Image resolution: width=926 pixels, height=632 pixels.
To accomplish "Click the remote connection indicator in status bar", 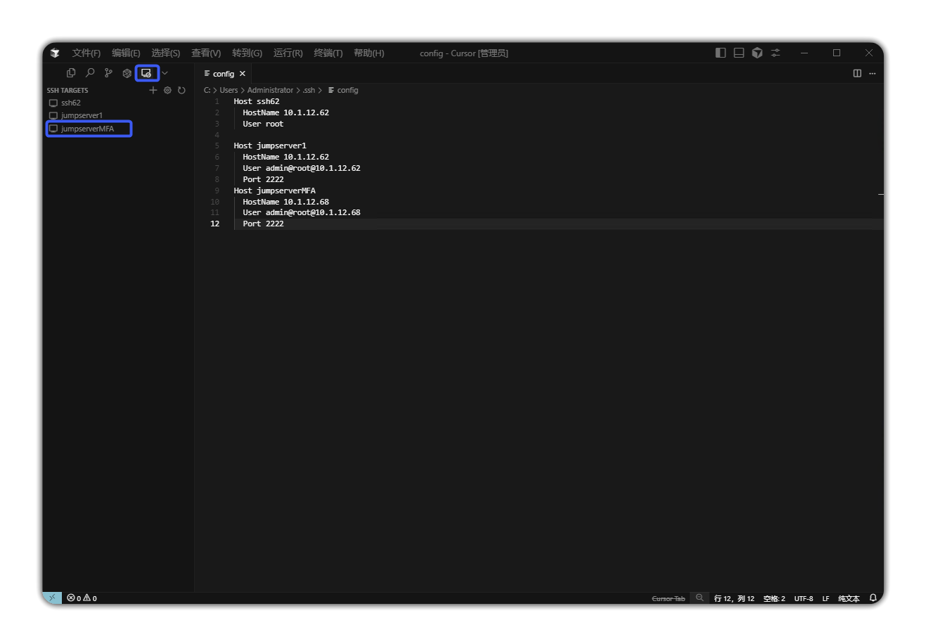I will pos(53,598).
